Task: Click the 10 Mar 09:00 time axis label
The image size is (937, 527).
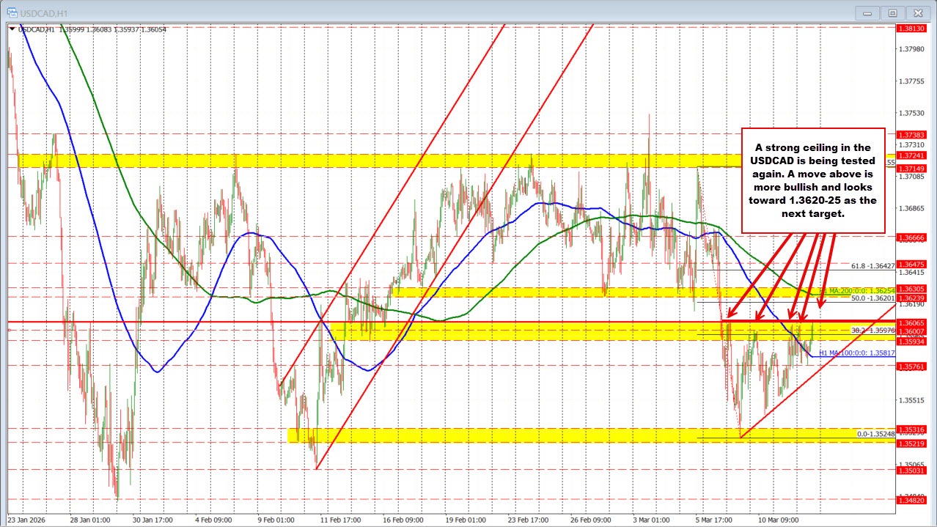Action: [x=779, y=519]
